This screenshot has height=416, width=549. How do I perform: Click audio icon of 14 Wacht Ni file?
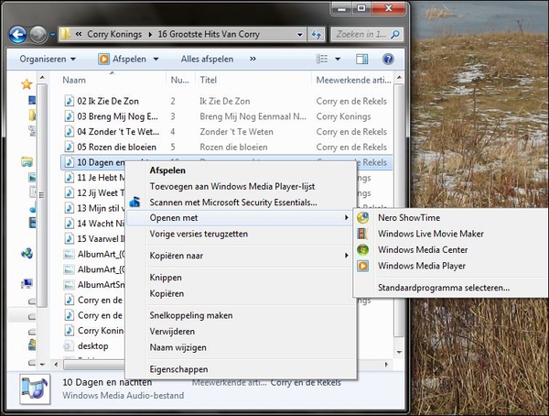point(70,224)
